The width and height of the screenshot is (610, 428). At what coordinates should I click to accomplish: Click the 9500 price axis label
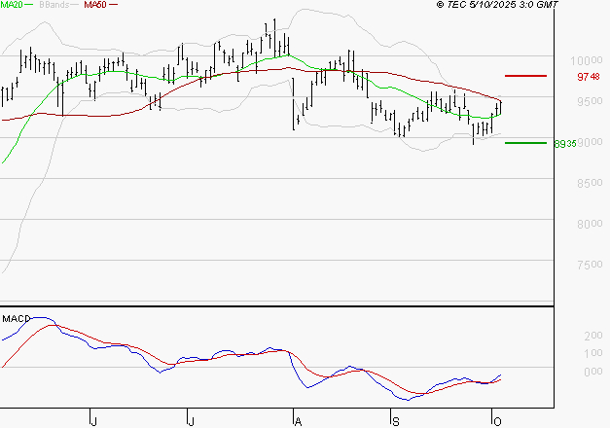[590, 101]
